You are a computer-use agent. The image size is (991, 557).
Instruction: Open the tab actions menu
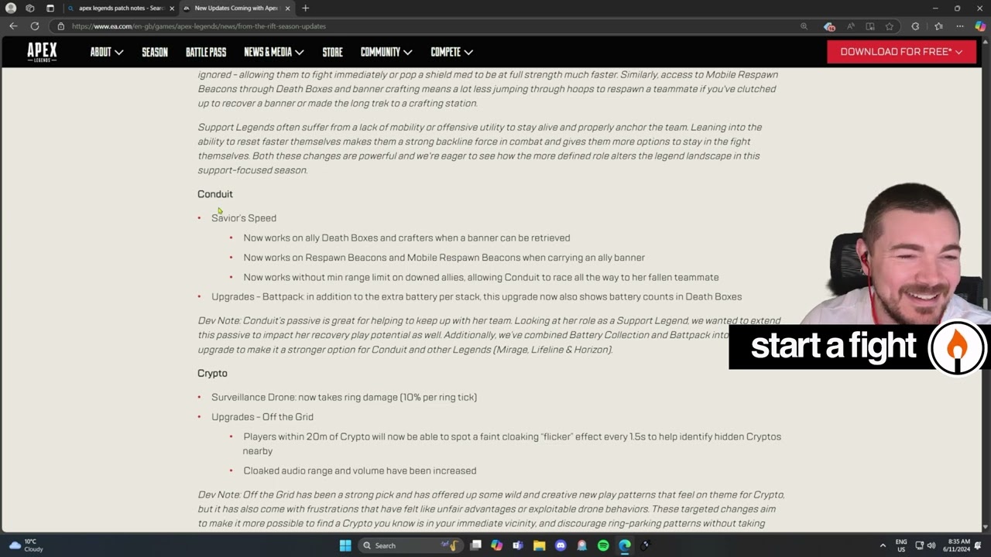click(50, 8)
